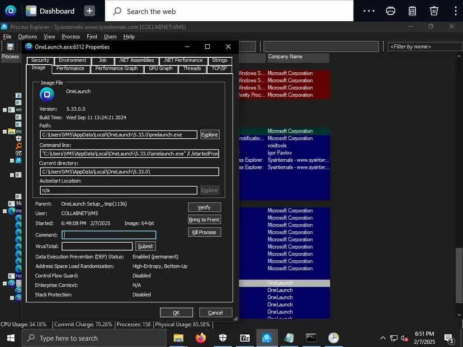Click the Process Explorer vertical scrollbar thumb
Image resolution: width=463 pixels, height=347 pixels.
coord(459,275)
